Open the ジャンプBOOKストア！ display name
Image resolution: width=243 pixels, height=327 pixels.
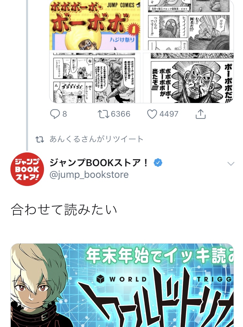[x=99, y=163]
